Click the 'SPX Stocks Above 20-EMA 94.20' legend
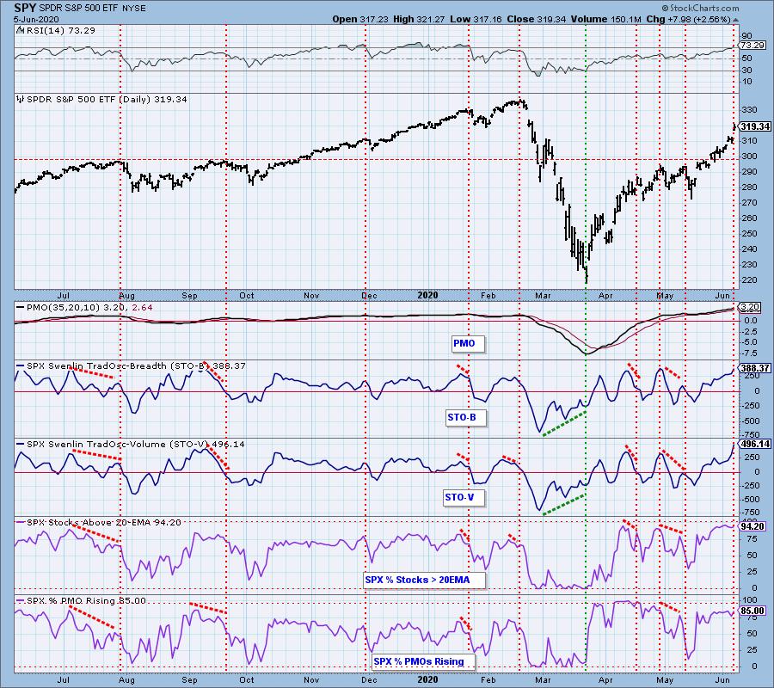The height and width of the screenshot is (688, 774). (104, 522)
